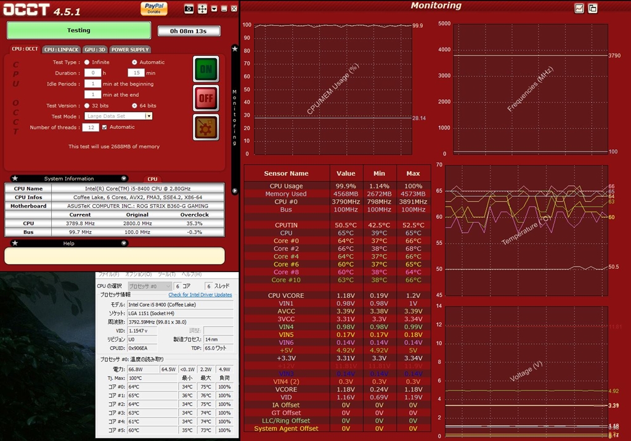Click the Sensor Name column header
The image size is (631, 441).
tap(286, 173)
